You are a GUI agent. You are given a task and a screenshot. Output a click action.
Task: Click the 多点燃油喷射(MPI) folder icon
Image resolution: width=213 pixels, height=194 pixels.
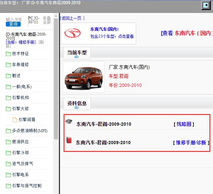coord(8,131)
